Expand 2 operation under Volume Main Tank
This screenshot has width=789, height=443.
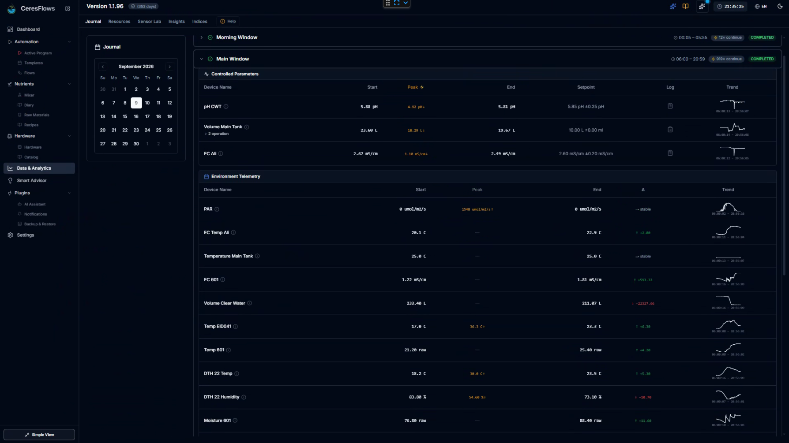pos(217,134)
